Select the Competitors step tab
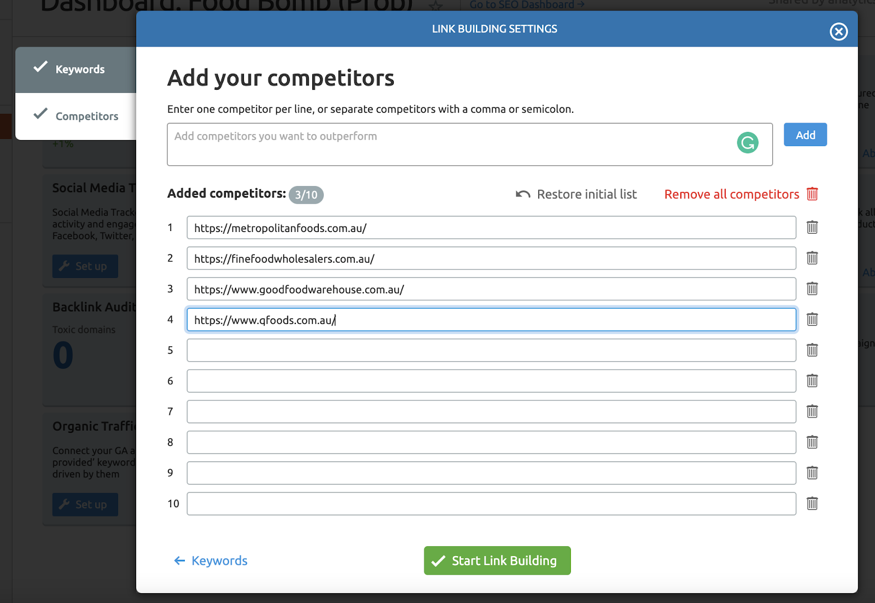875x603 pixels. click(75, 116)
